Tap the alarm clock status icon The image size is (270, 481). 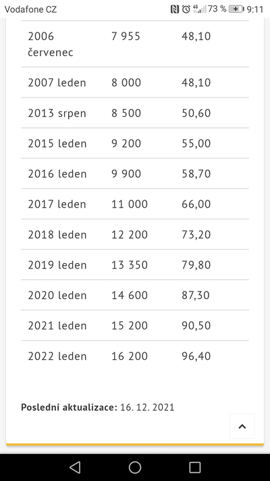pyautogui.click(x=186, y=9)
